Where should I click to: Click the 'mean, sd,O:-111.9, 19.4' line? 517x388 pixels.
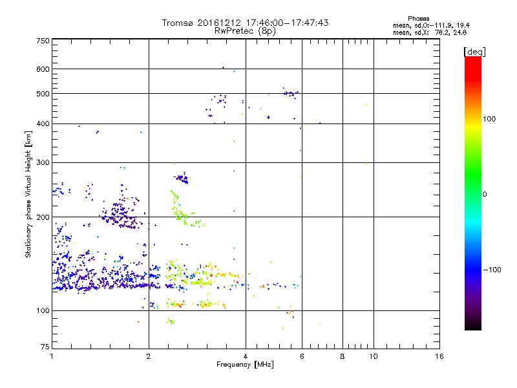431,25
